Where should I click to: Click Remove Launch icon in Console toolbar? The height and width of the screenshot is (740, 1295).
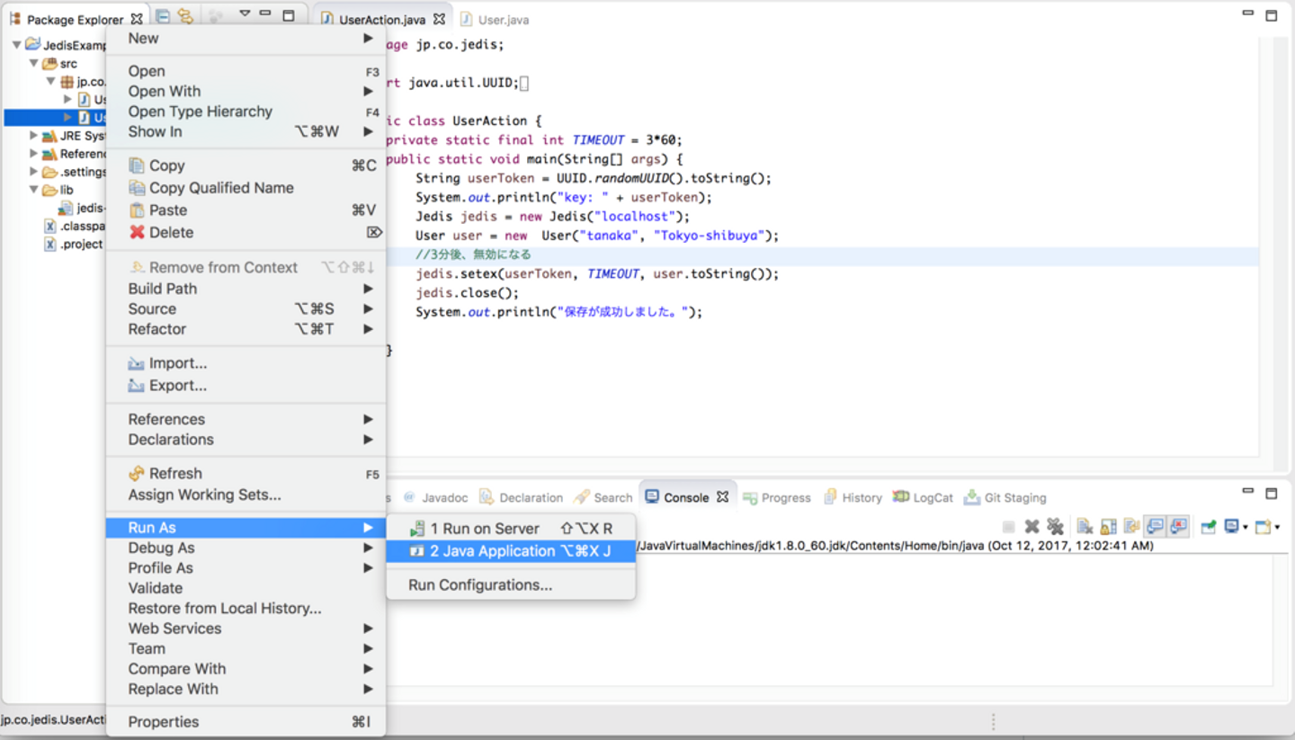(x=1032, y=527)
